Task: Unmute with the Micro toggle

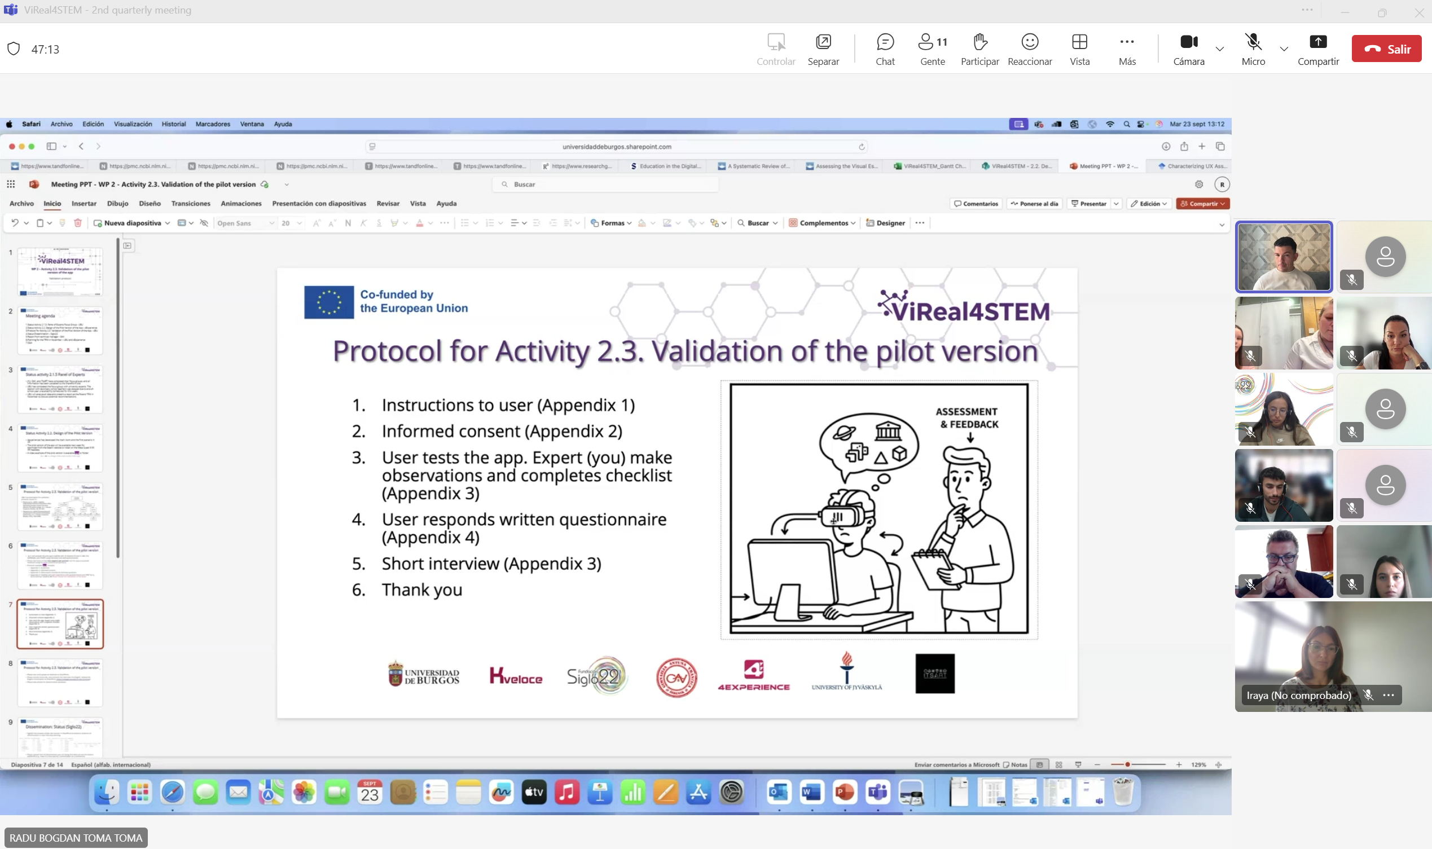Action: tap(1253, 49)
